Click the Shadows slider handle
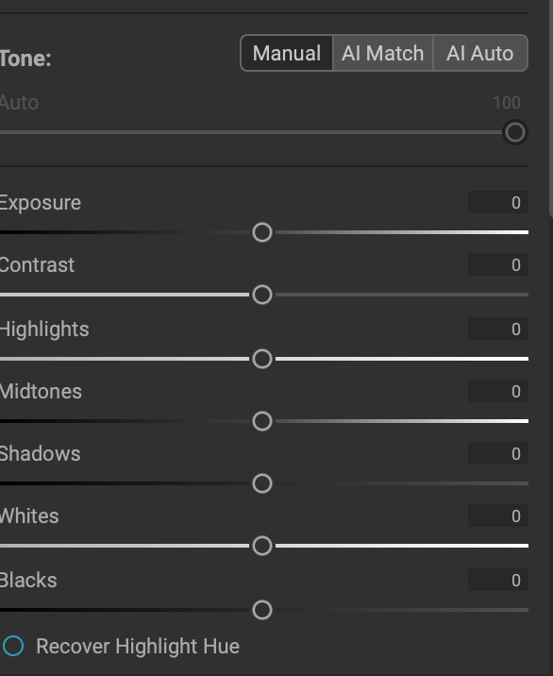Viewport: 553px width, 676px height. click(x=262, y=483)
